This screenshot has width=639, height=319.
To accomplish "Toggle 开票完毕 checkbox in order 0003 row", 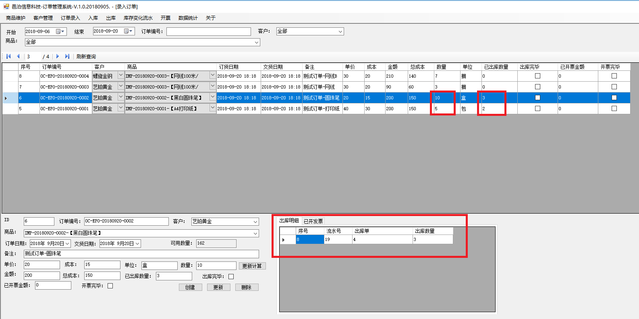I will click(614, 87).
